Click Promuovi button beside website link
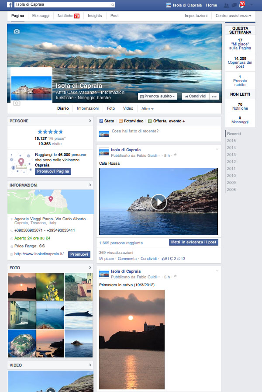 point(79,254)
